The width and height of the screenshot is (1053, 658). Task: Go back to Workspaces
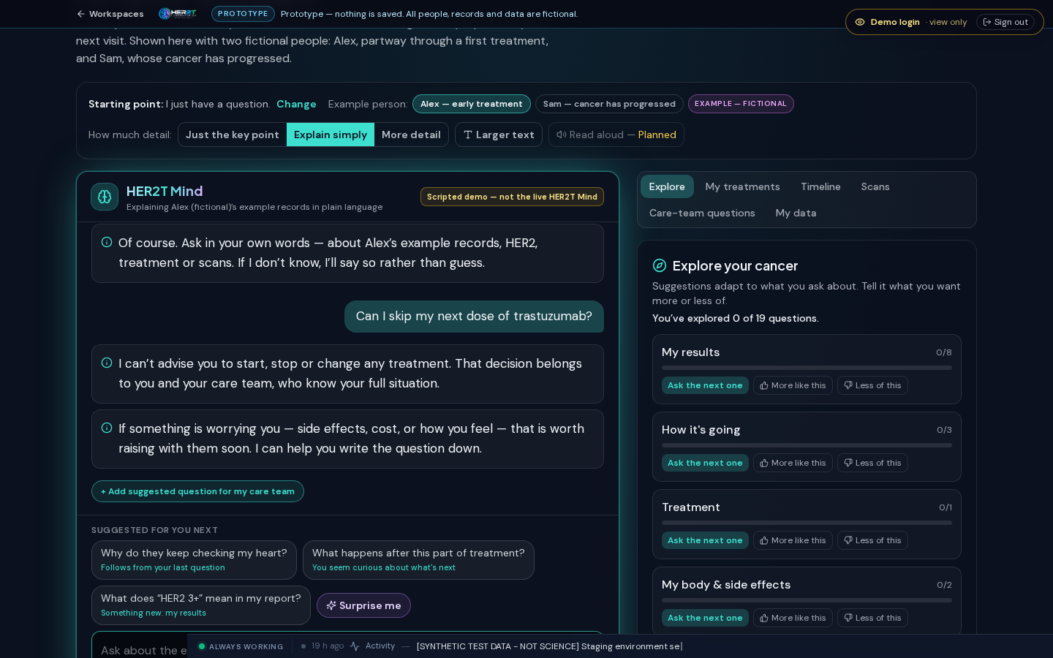coord(110,14)
